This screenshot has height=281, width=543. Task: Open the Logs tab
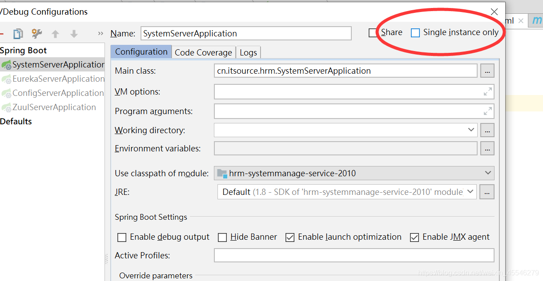click(x=248, y=52)
